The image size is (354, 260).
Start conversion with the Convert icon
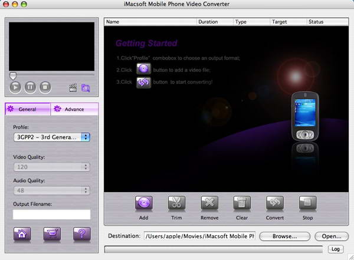[275, 203]
